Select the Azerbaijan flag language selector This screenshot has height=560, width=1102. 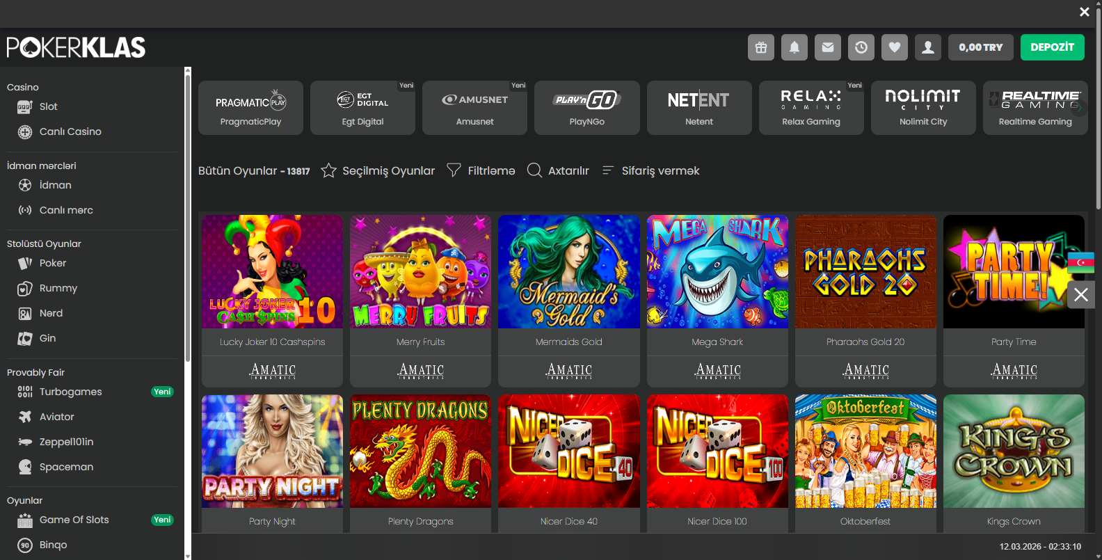(1080, 262)
